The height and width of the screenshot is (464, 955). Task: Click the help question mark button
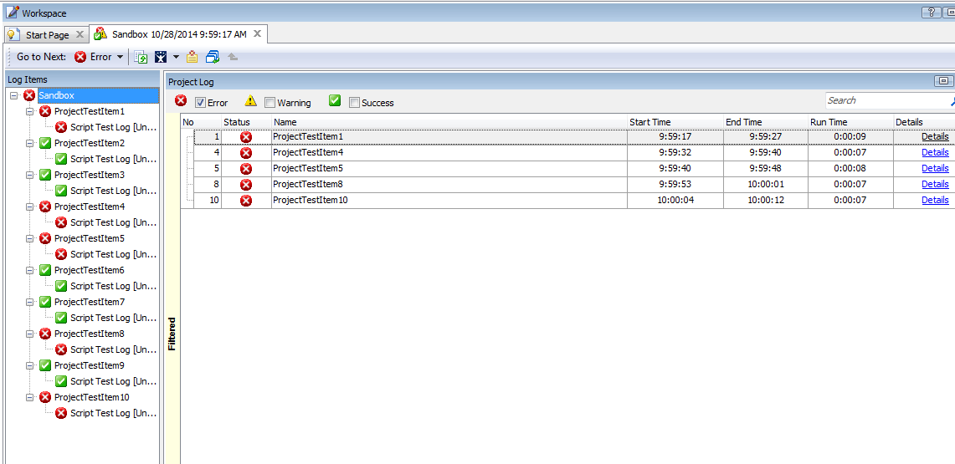pos(932,13)
